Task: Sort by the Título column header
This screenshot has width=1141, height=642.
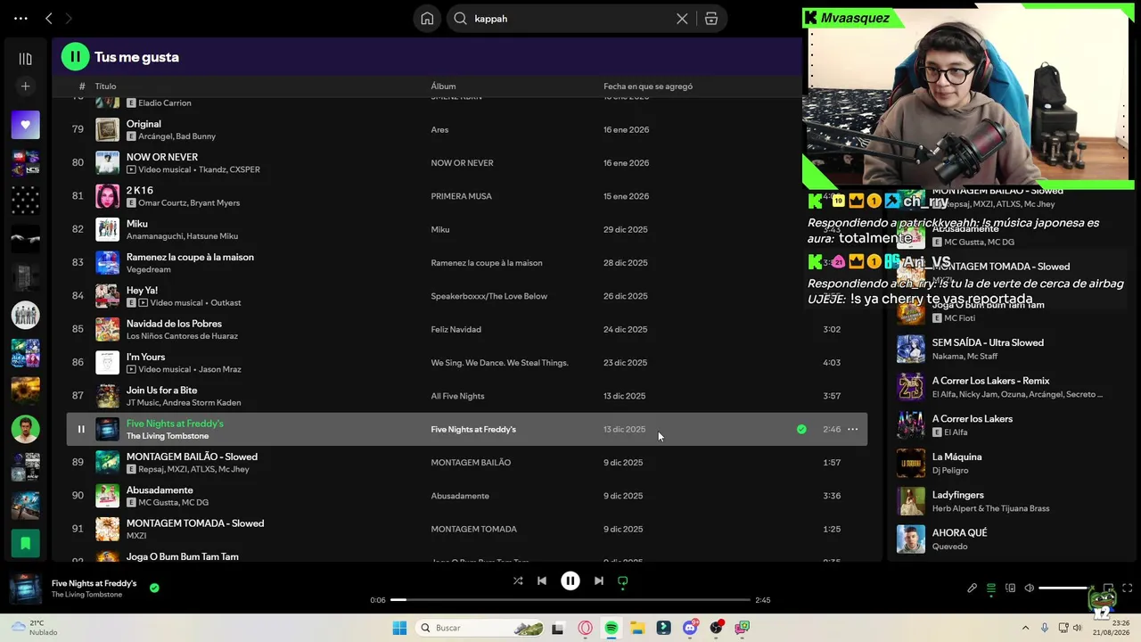Action: click(105, 86)
